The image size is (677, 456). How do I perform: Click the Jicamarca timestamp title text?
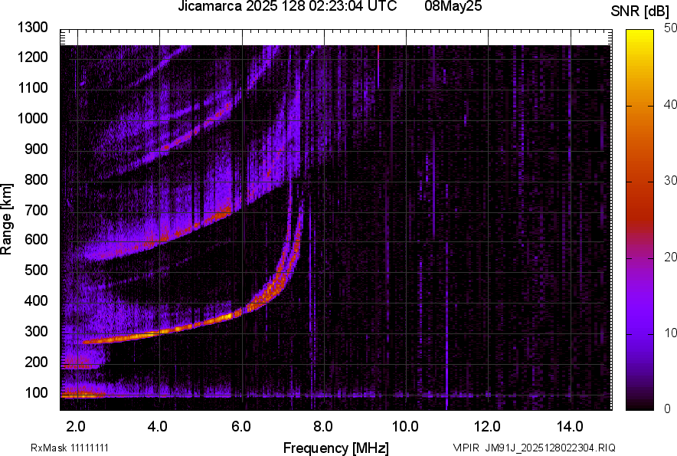tap(287, 6)
